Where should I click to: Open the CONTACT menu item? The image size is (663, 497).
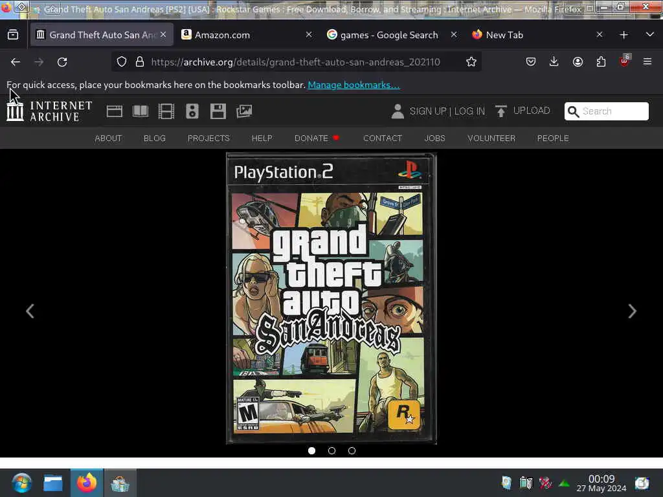(x=383, y=138)
